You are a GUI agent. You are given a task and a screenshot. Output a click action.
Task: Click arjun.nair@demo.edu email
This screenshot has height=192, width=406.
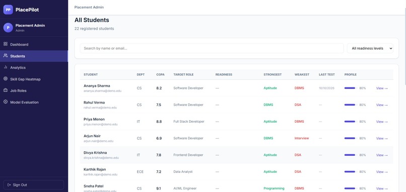(98, 141)
